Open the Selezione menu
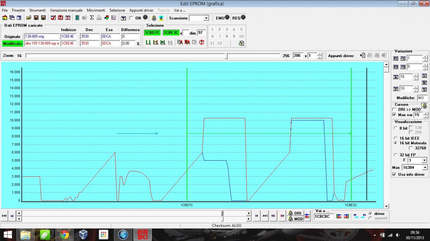This screenshot has height=241, width=430. click(117, 10)
